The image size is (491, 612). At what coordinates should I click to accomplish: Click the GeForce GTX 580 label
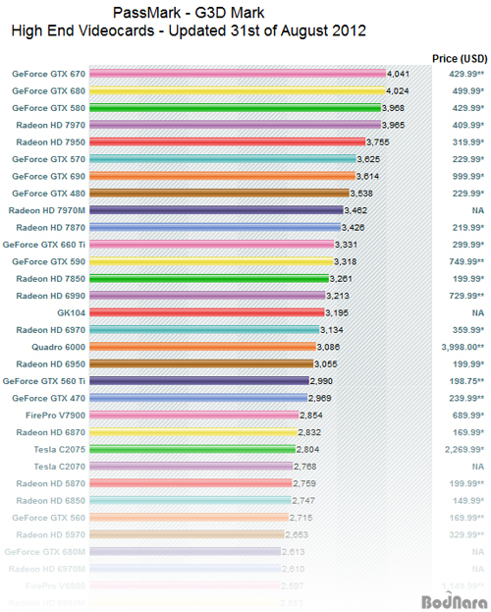[x=48, y=108]
